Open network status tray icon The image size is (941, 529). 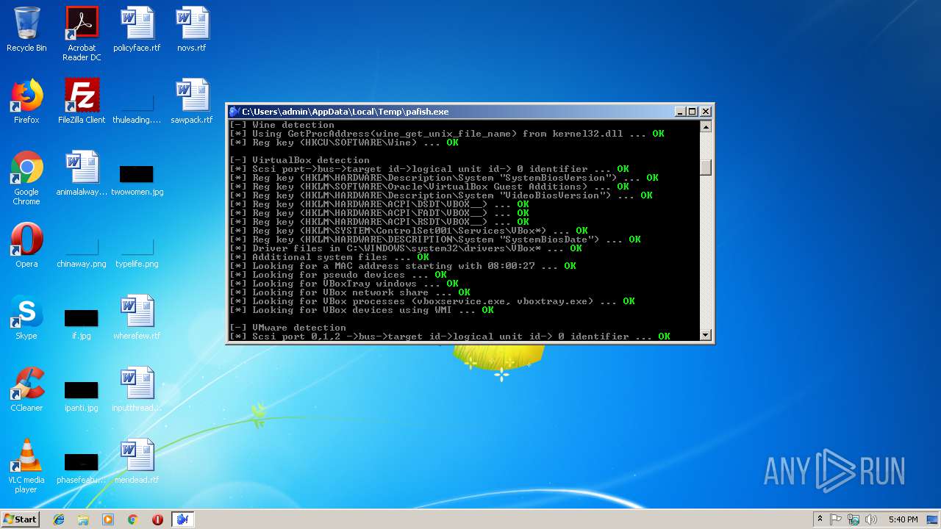click(x=854, y=519)
